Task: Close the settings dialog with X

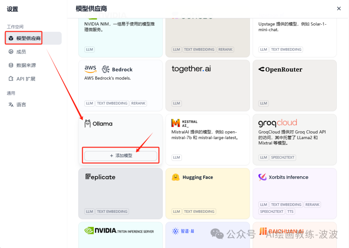Action: [x=339, y=8]
